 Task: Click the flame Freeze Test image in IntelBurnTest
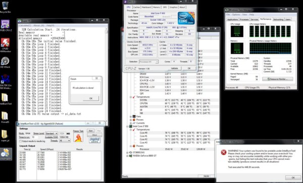(x=78, y=138)
